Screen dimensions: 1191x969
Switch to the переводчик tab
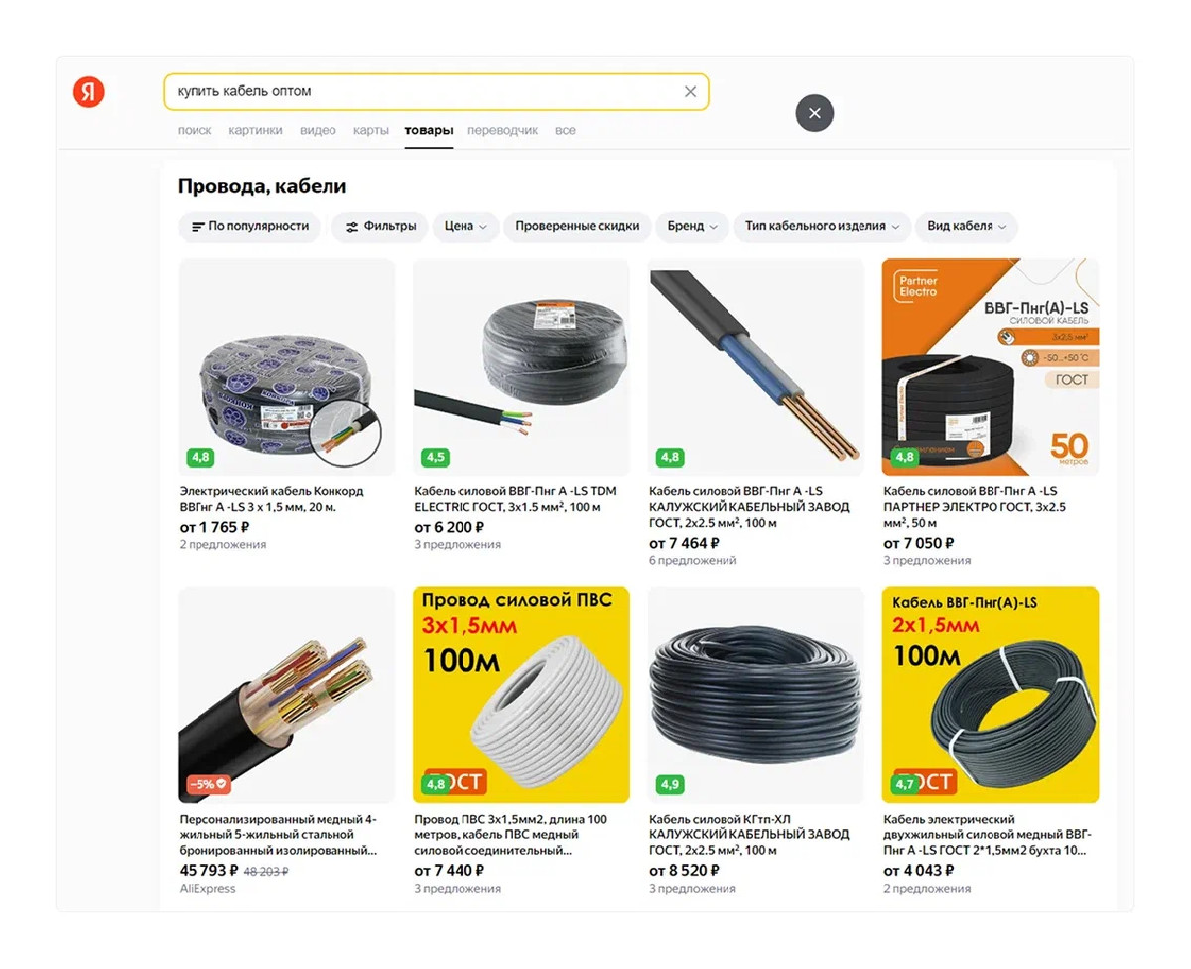(x=502, y=130)
